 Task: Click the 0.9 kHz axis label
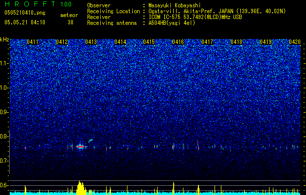click(x=4, y=112)
